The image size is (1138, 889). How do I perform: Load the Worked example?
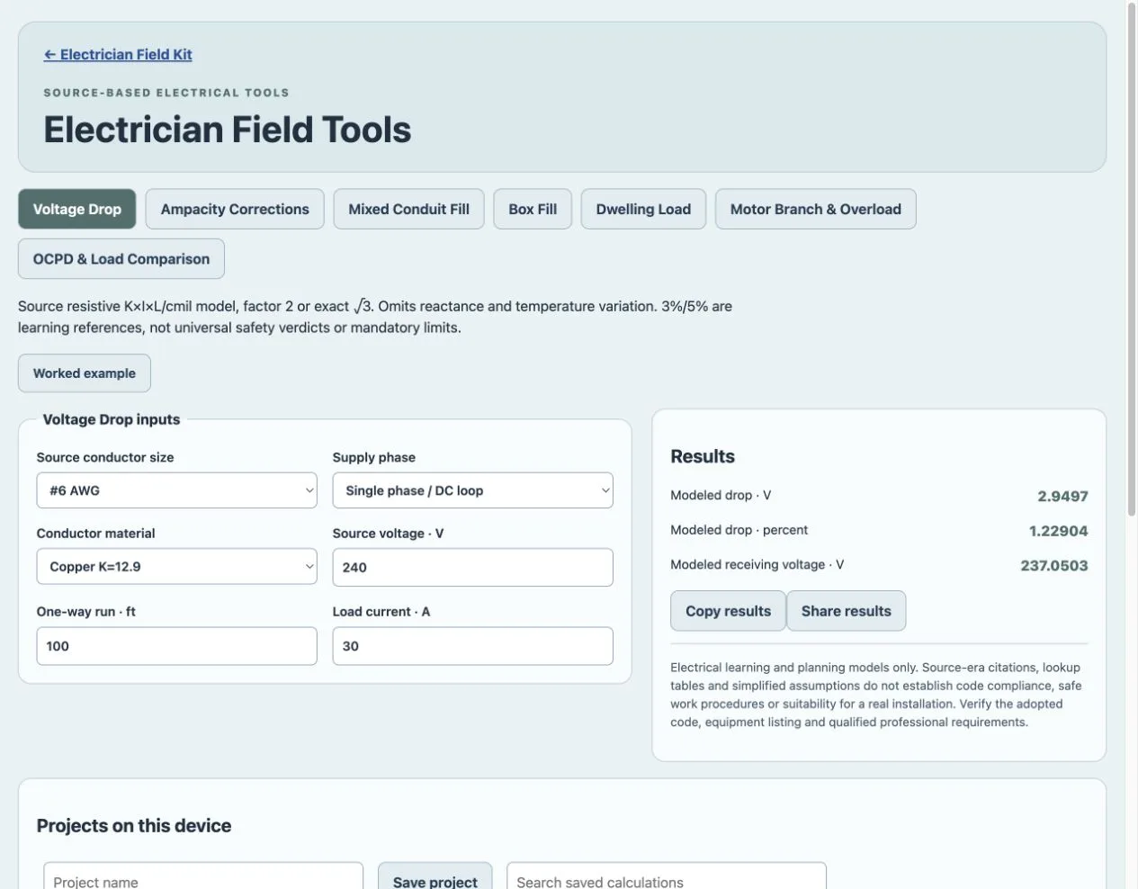[85, 373]
